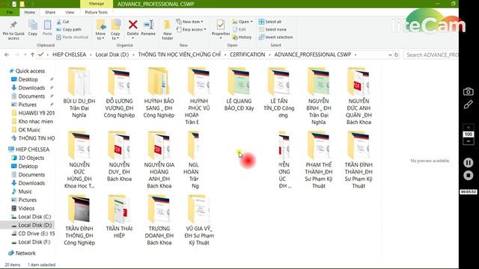Copy the selected item using ribbon
The image size is (479, 269).
[33, 28]
